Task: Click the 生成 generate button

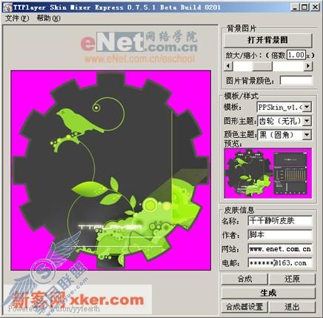Action: 268,293
